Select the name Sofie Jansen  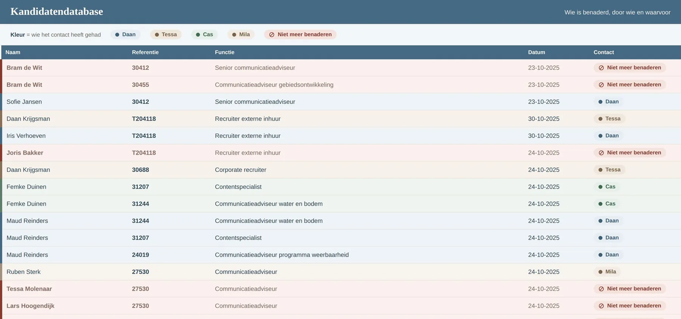click(24, 102)
